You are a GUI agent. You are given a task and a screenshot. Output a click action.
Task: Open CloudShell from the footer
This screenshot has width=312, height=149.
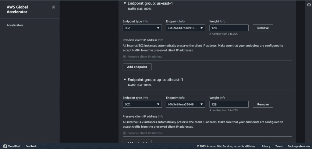point(12,146)
